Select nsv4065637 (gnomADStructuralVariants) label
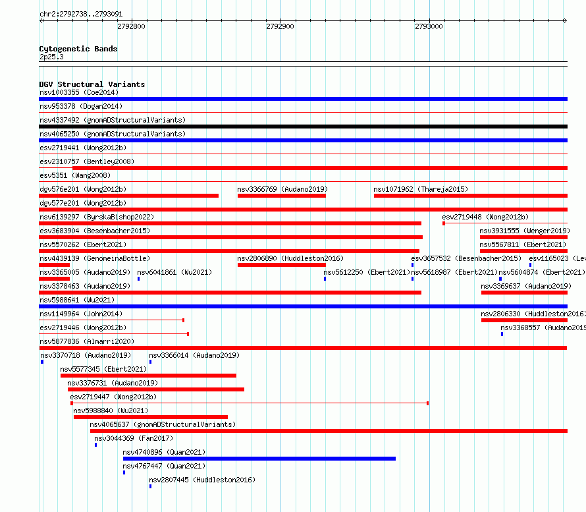586x512 pixels. [163, 424]
